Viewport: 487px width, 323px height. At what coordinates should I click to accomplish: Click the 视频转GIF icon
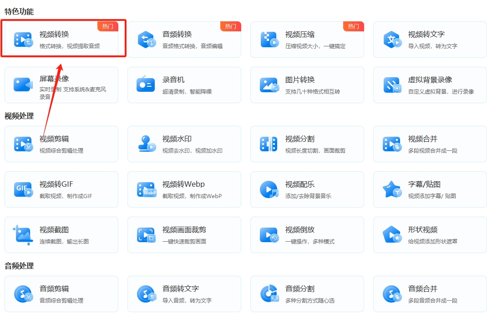pos(23,189)
